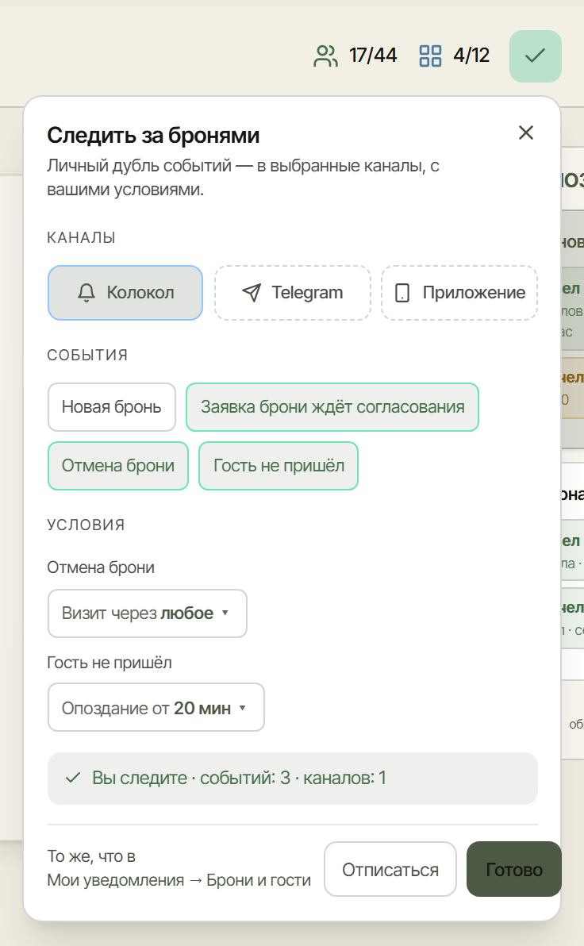The width and height of the screenshot is (584, 946).
Task: Click 'Вы следите · событий: 3 · каналов: 1' status
Action: pos(293,779)
